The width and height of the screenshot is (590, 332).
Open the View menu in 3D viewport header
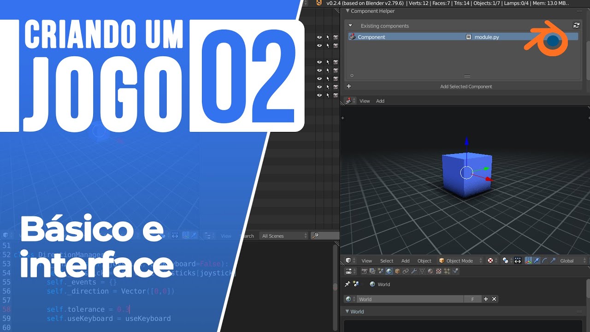click(x=366, y=261)
